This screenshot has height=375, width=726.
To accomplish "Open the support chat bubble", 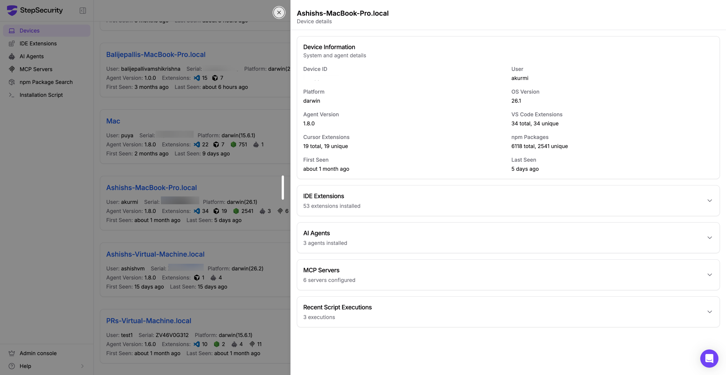I will (709, 358).
